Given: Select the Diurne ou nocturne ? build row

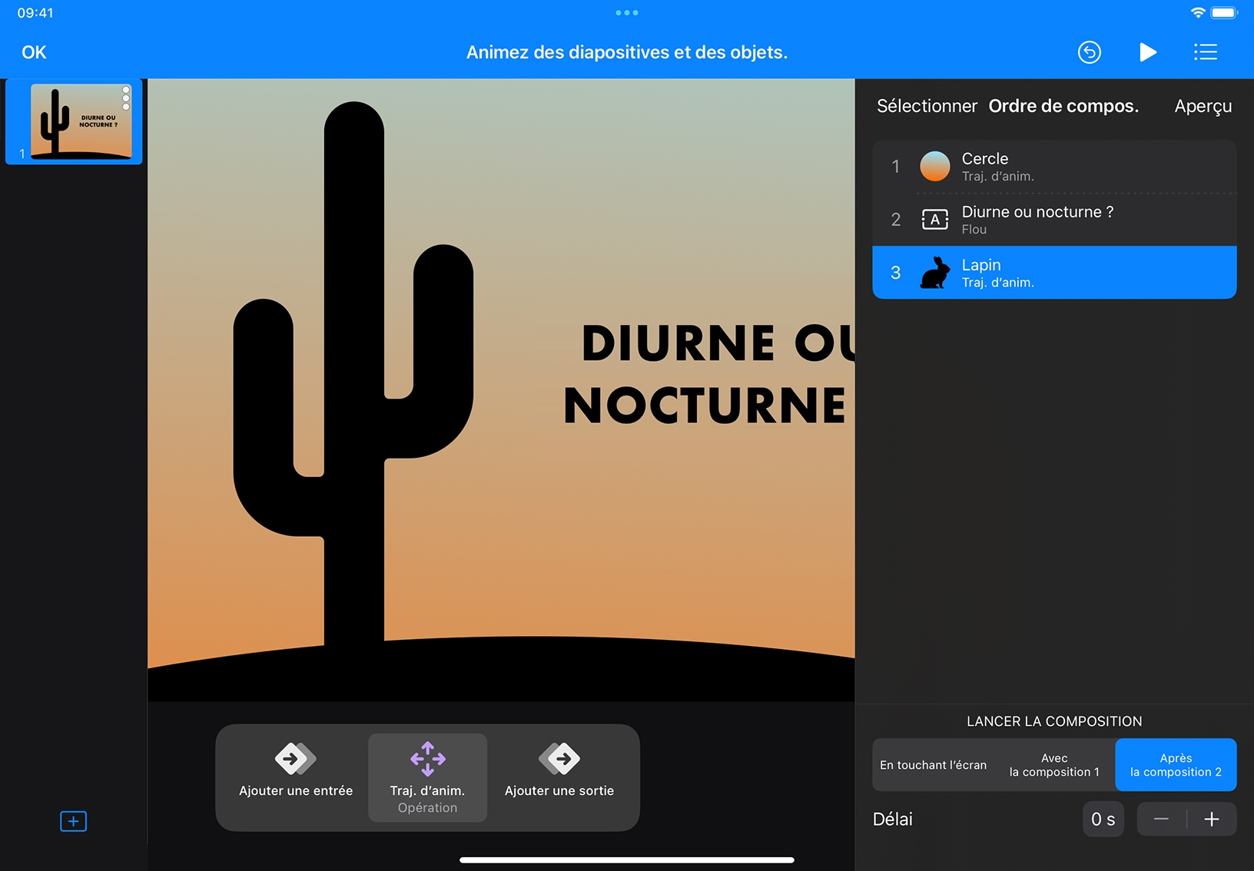Looking at the screenshot, I should [1054, 220].
